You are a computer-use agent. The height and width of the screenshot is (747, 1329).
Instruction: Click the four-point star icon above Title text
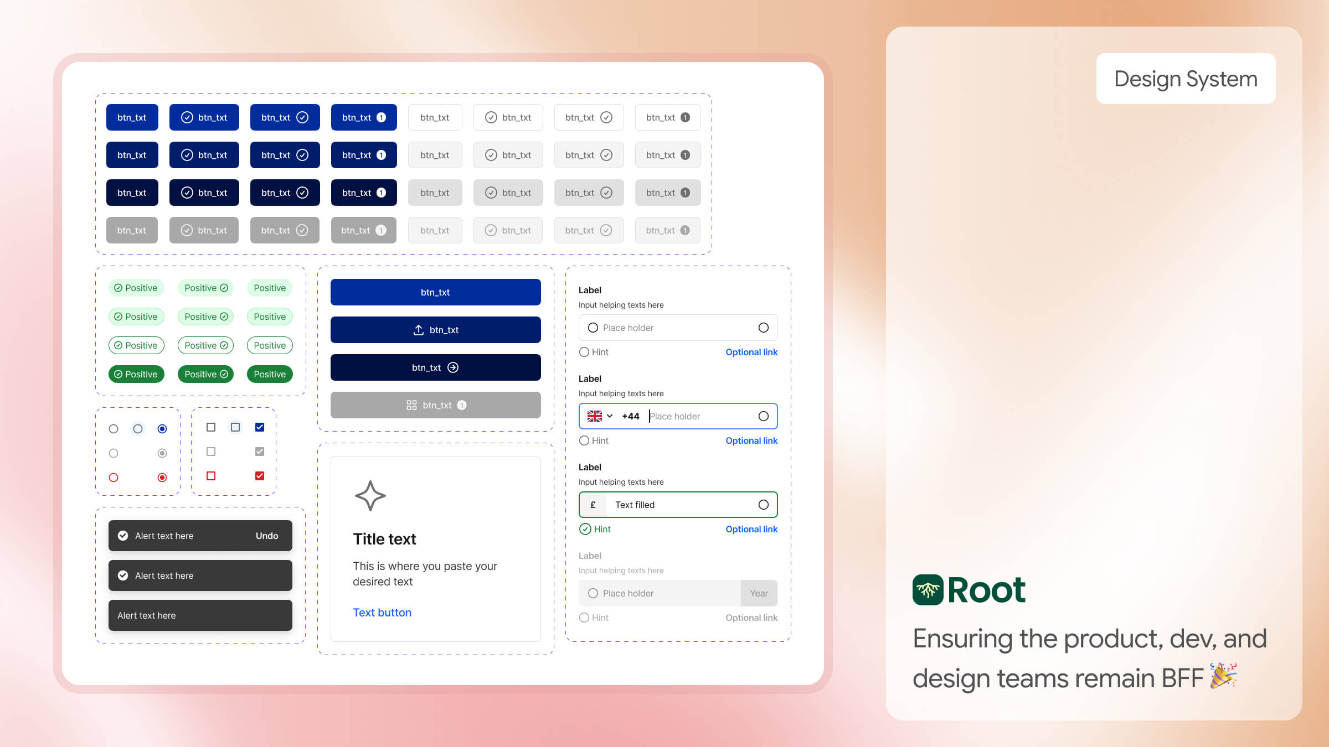coord(370,495)
